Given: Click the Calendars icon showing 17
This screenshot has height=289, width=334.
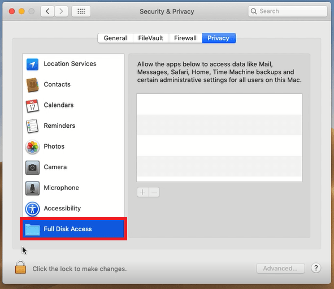Looking at the screenshot, I should [x=32, y=106].
